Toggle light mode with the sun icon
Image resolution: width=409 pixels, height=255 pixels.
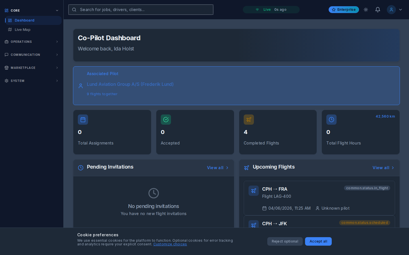(366, 9)
